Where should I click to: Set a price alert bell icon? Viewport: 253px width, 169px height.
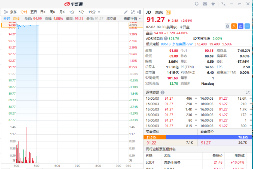[x=227, y=26]
